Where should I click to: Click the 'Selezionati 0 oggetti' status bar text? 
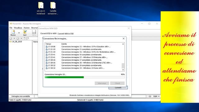pos(90,100)
